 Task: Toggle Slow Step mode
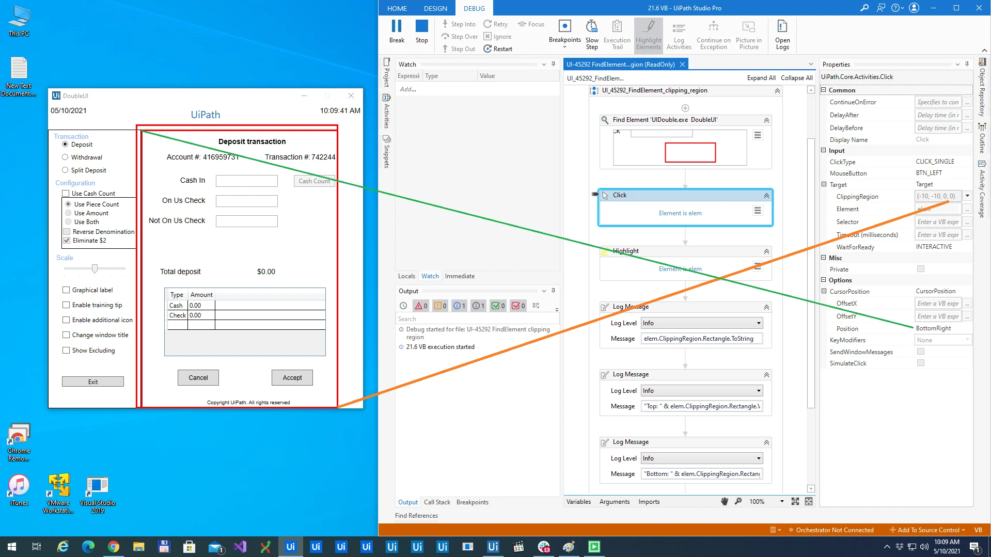pyautogui.click(x=592, y=34)
